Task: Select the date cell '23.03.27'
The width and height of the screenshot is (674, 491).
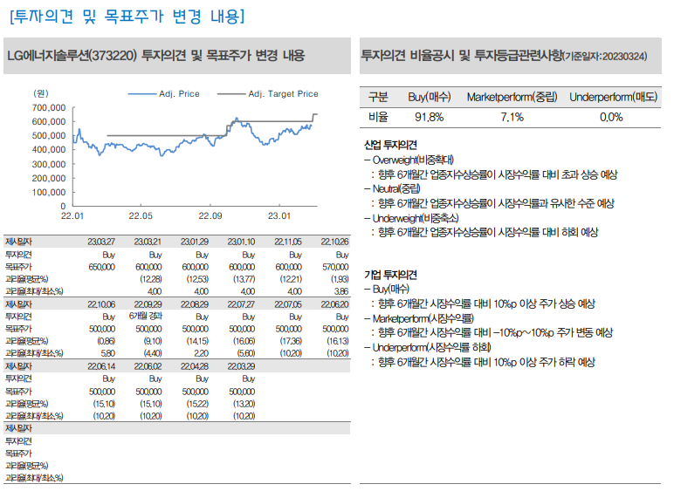Action: (101, 242)
